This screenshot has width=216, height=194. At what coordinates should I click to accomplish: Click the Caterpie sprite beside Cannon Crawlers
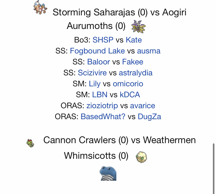(x=30, y=143)
